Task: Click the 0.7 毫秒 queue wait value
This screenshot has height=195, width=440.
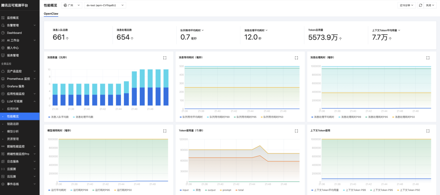Action: 185,37
